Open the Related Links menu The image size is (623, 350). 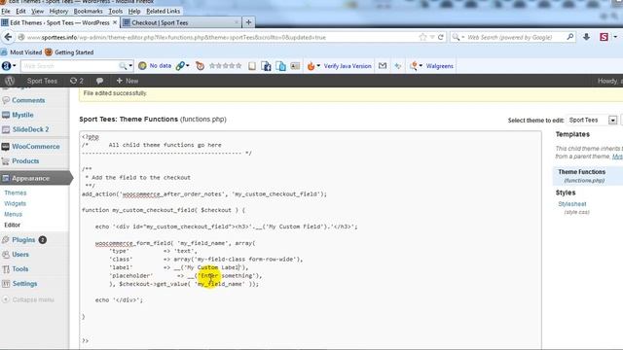coord(163,11)
